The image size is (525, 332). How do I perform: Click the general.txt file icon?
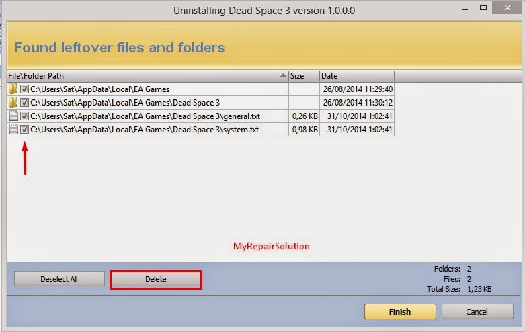pyautogui.click(x=13, y=116)
